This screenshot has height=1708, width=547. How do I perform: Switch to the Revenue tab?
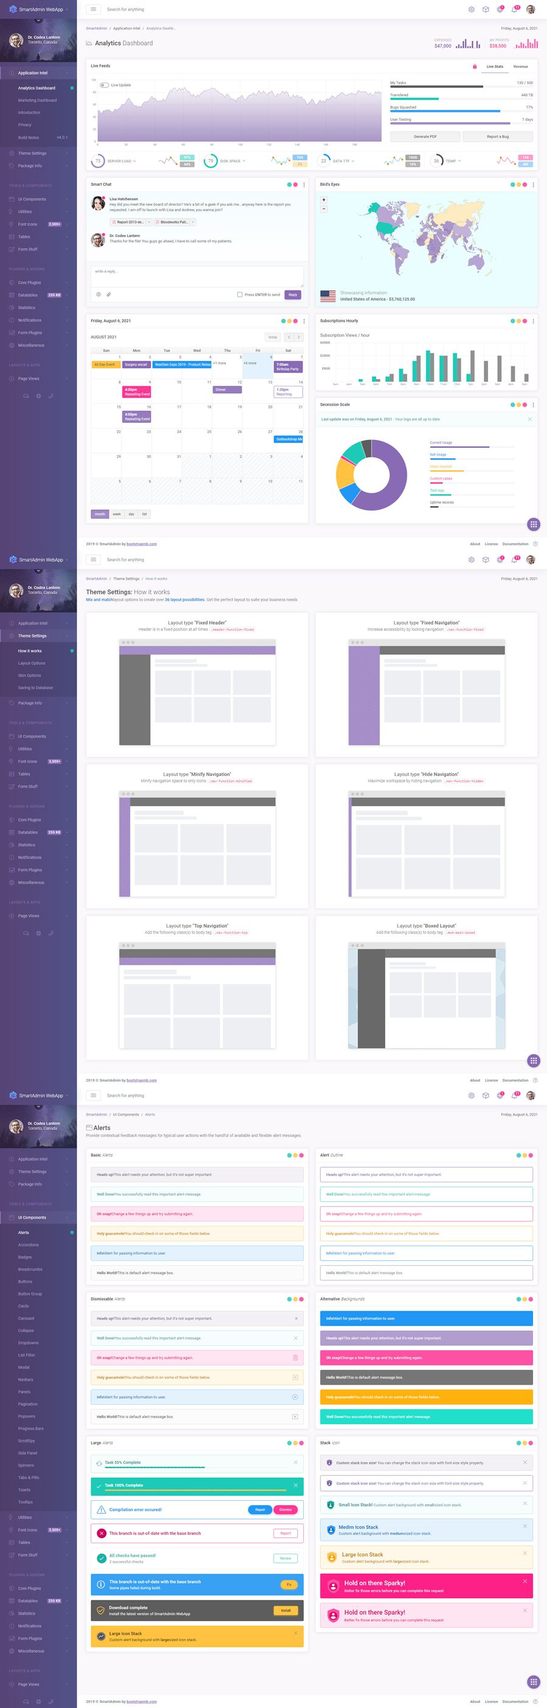[x=520, y=66]
